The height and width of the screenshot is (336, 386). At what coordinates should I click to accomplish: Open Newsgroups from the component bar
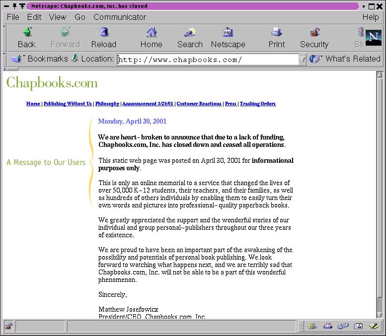pos(343,327)
